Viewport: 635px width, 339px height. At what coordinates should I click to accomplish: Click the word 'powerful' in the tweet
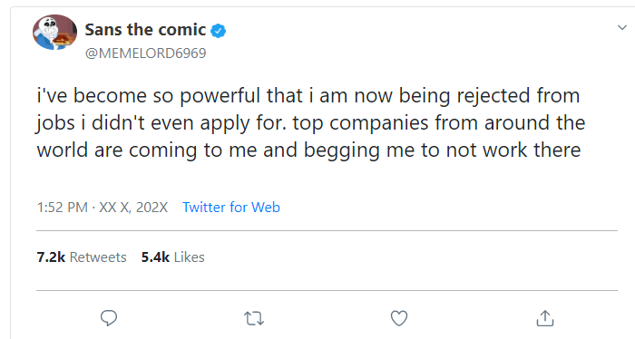point(220,96)
